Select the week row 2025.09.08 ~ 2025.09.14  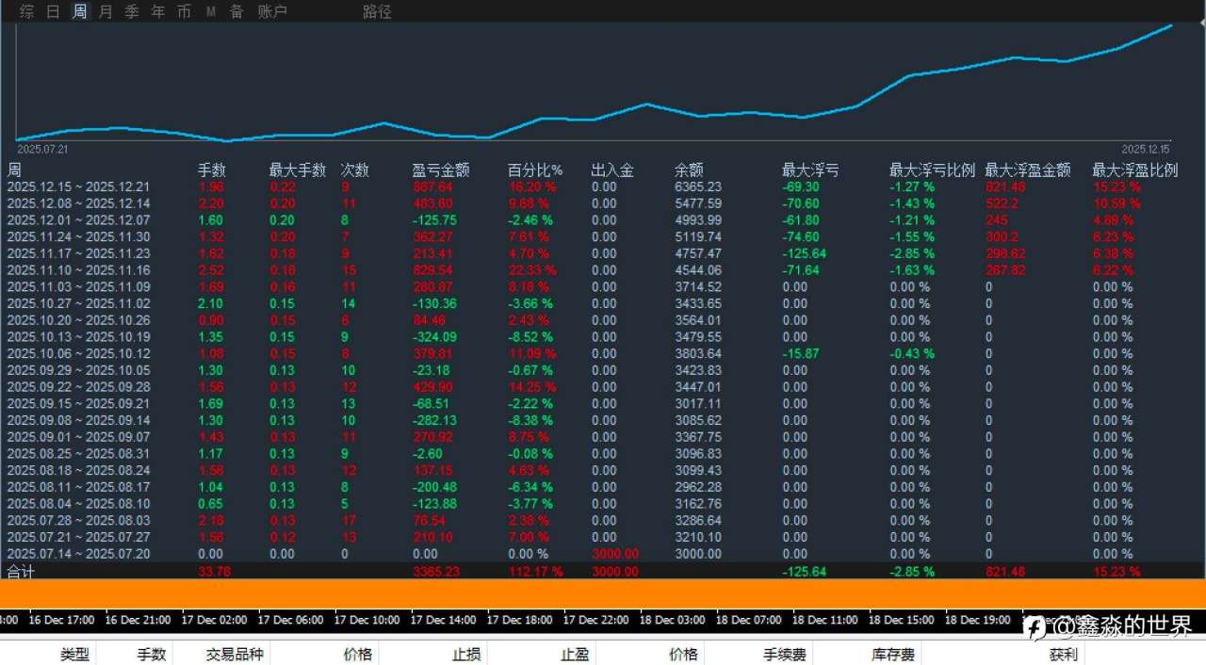click(603, 420)
